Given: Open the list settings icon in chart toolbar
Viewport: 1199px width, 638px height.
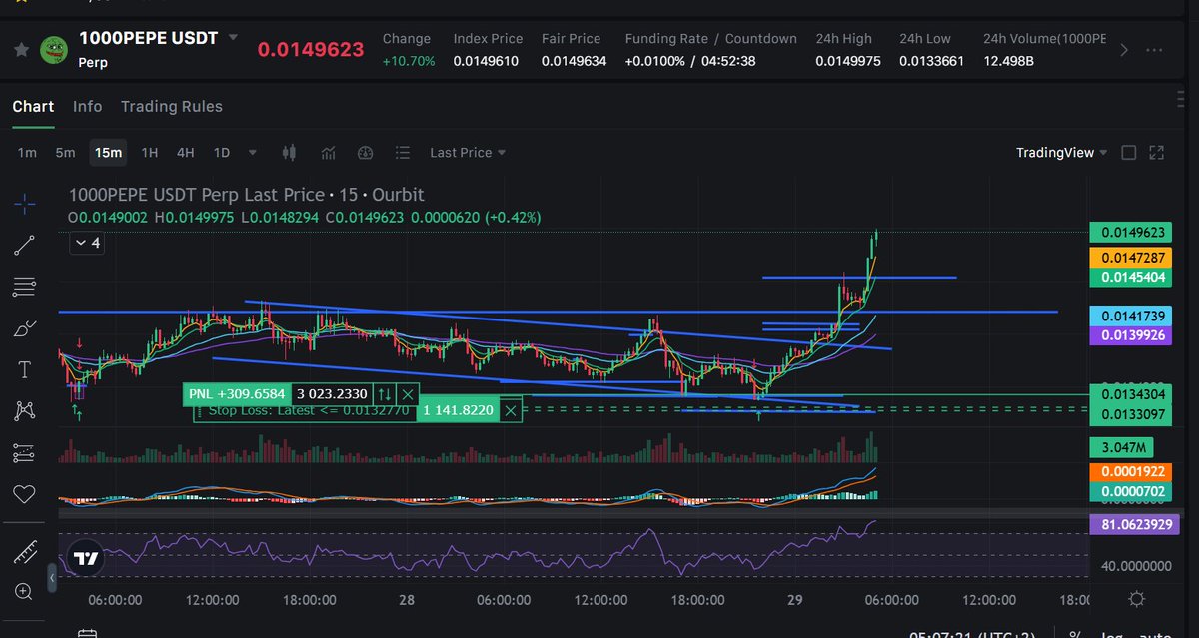Looking at the screenshot, I should point(403,153).
